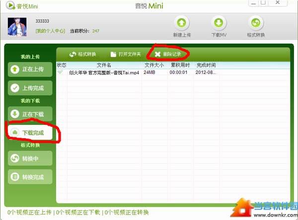Click the current points value 247

pos(96,31)
